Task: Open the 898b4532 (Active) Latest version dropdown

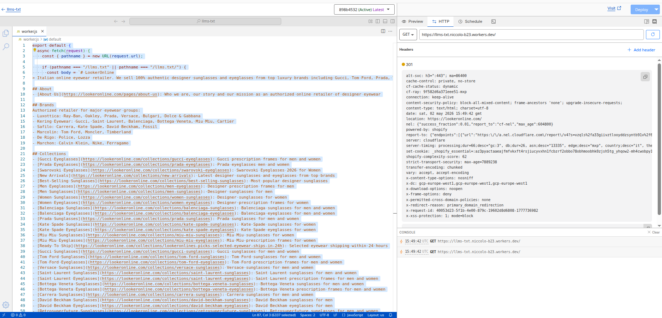Action: (x=364, y=10)
